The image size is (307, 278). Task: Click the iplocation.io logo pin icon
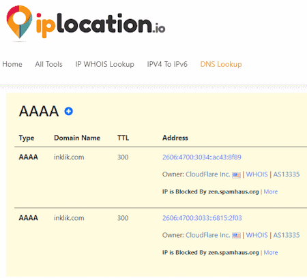click(19, 22)
